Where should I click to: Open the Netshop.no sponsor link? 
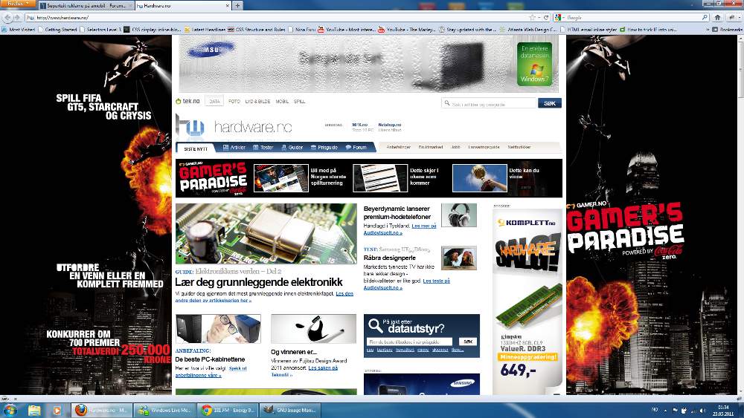click(390, 125)
